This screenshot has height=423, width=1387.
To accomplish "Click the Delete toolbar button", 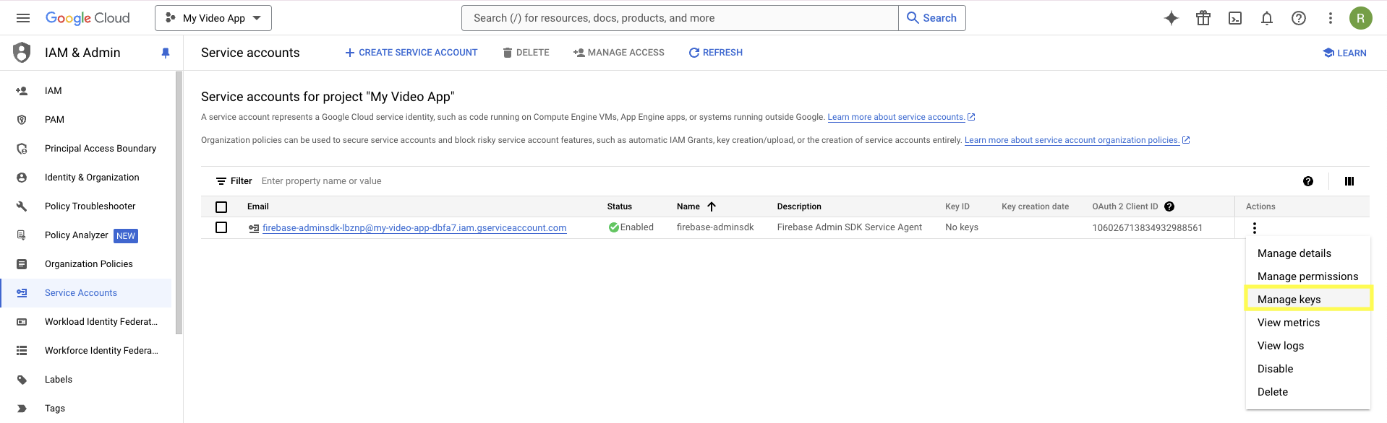I will click(526, 53).
